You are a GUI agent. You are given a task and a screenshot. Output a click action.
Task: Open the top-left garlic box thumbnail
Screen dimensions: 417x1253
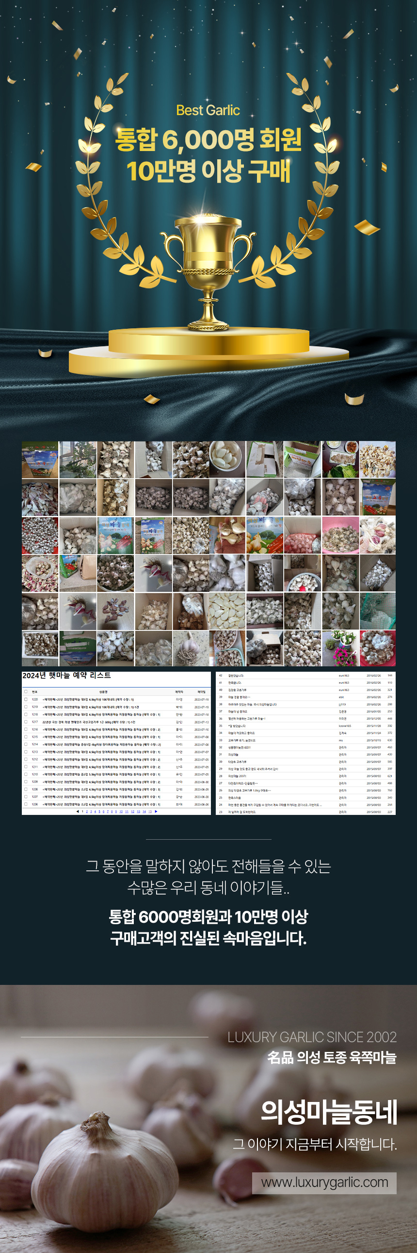pos(40,459)
